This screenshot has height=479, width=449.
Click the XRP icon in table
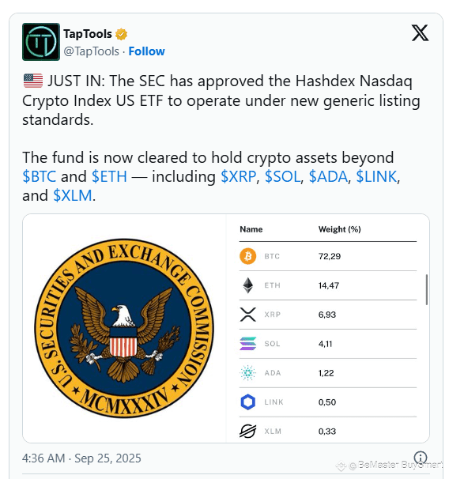[x=247, y=315]
